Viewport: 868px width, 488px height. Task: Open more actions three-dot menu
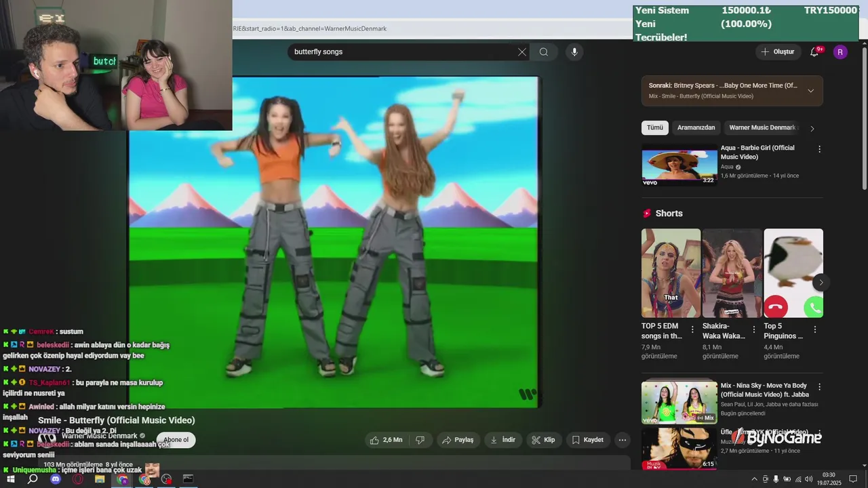pyautogui.click(x=622, y=440)
